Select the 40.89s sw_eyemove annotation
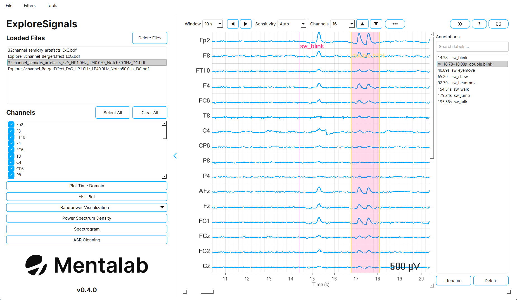The width and height of the screenshot is (517, 300). click(x=472, y=70)
